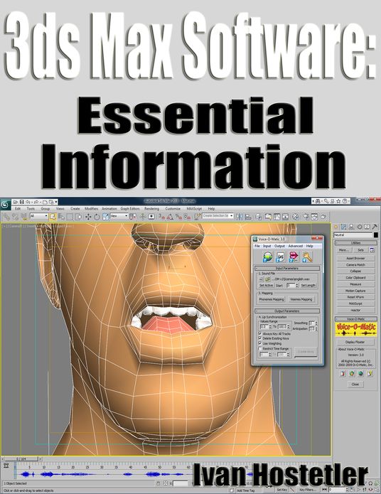
Task: Click the Select and Link icon
Action: [x=6, y=217]
